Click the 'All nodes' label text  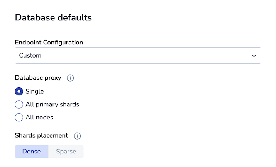pyautogui.click(x=39, y=117)
